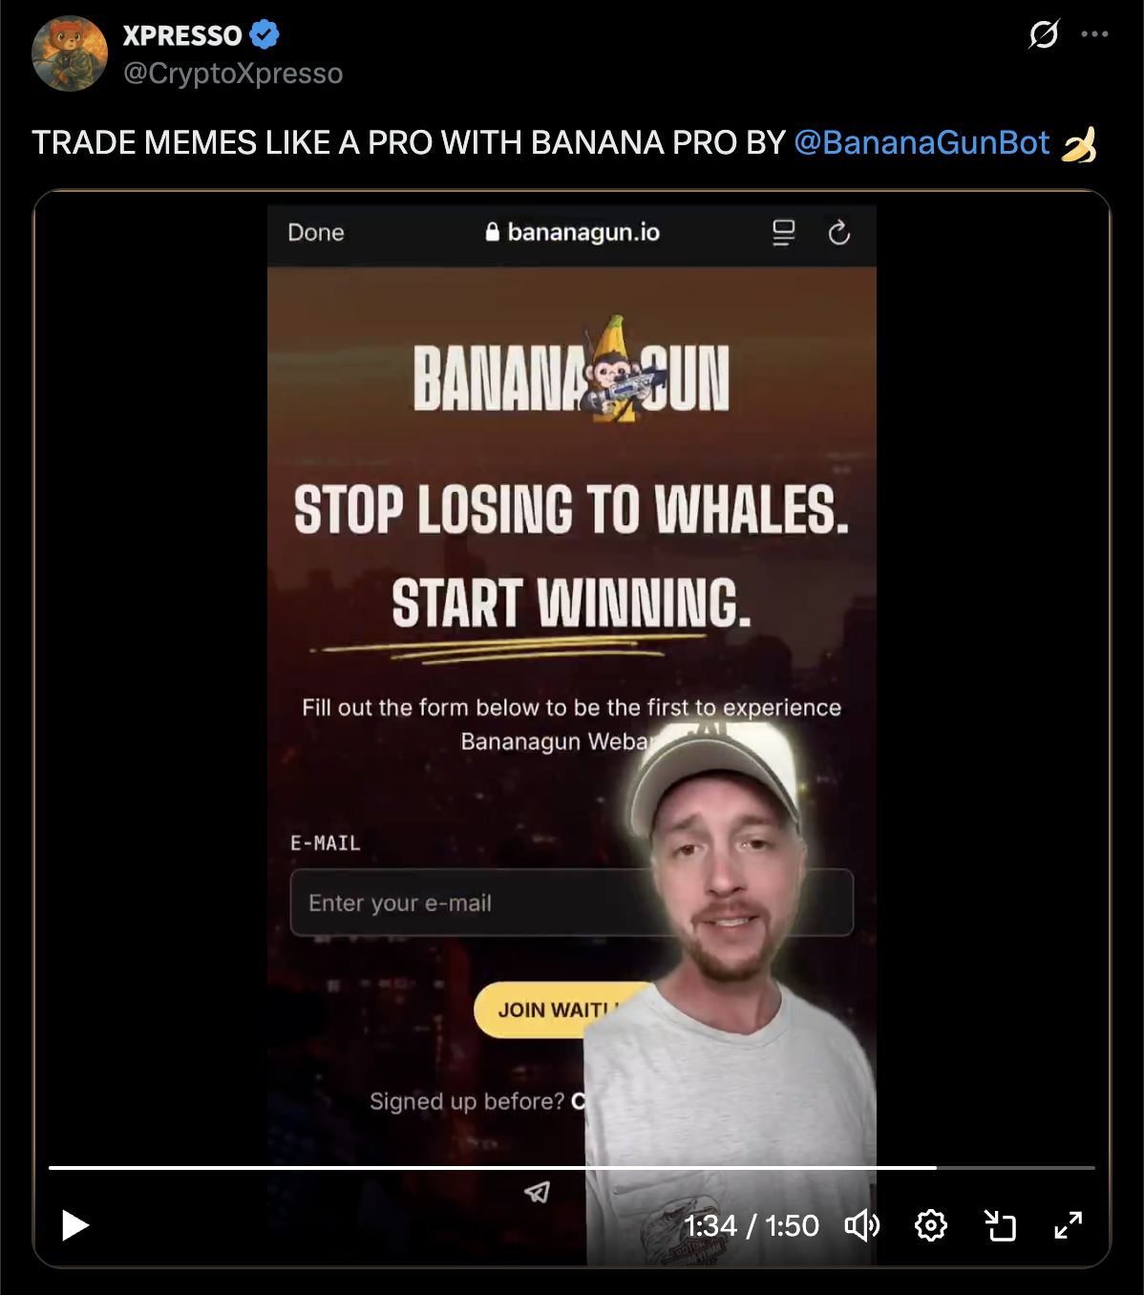Open XPRESSO profile avatar
This screenshot has width=1144, height=1295.
pyautogui.click(x=70, y=53)
